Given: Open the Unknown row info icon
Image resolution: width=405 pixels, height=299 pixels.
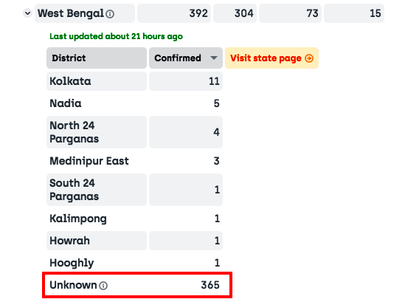Looking at the screenshot, I should click(x=103, y=286).
